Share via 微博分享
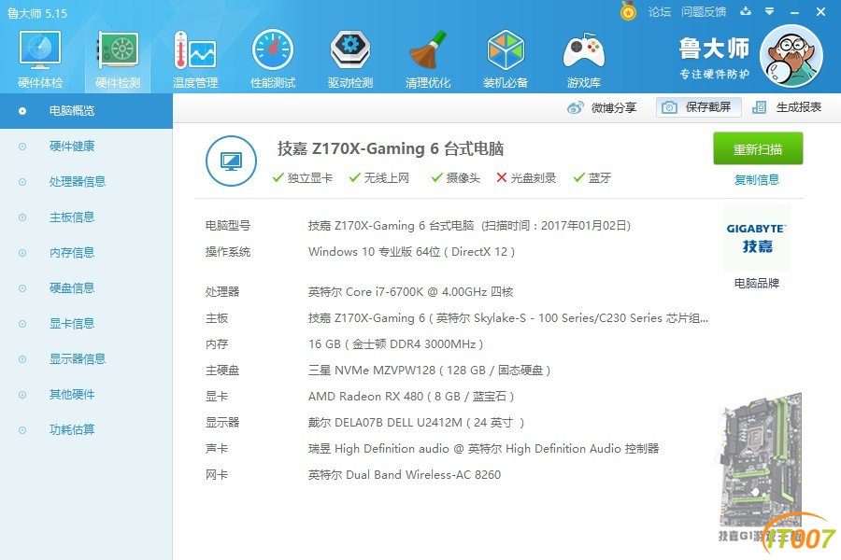841x560 pixels. click(602, 107)
